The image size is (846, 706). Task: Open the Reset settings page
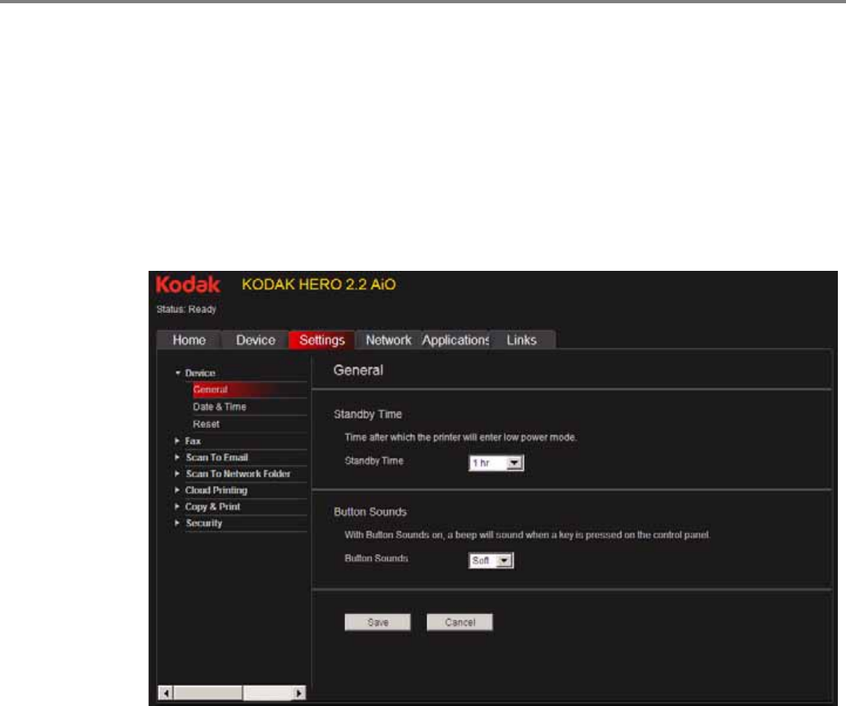[206, 424]
